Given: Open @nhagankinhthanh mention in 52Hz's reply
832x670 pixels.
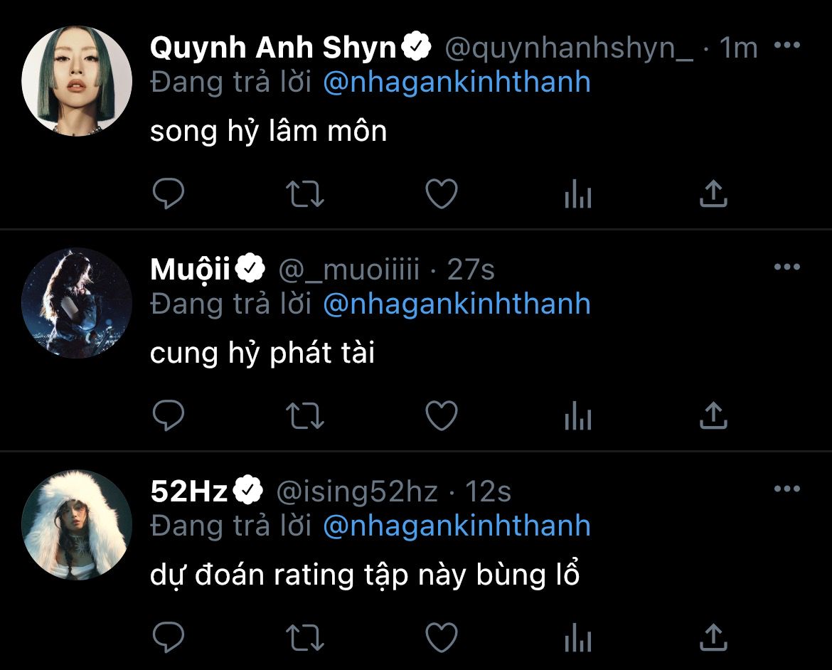Looking at the screenshot, I should pos(457,526).
